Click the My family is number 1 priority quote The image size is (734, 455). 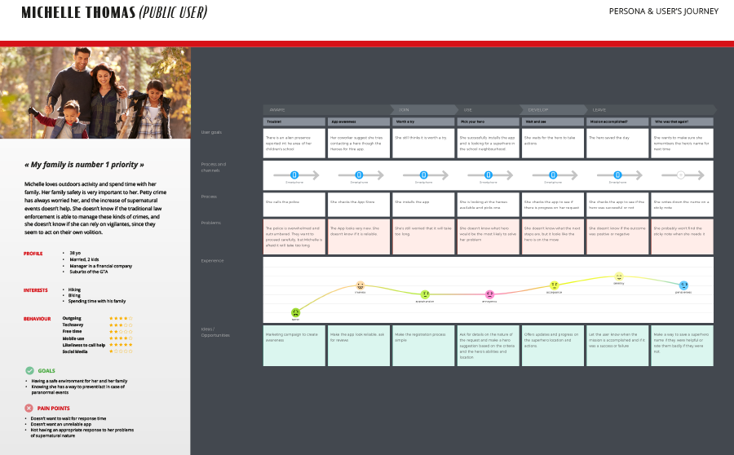(x=84, y=165)
